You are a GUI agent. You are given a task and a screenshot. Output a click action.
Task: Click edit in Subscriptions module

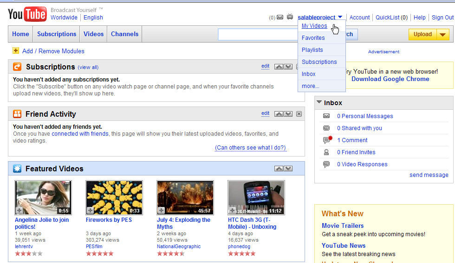click(265, 66)
